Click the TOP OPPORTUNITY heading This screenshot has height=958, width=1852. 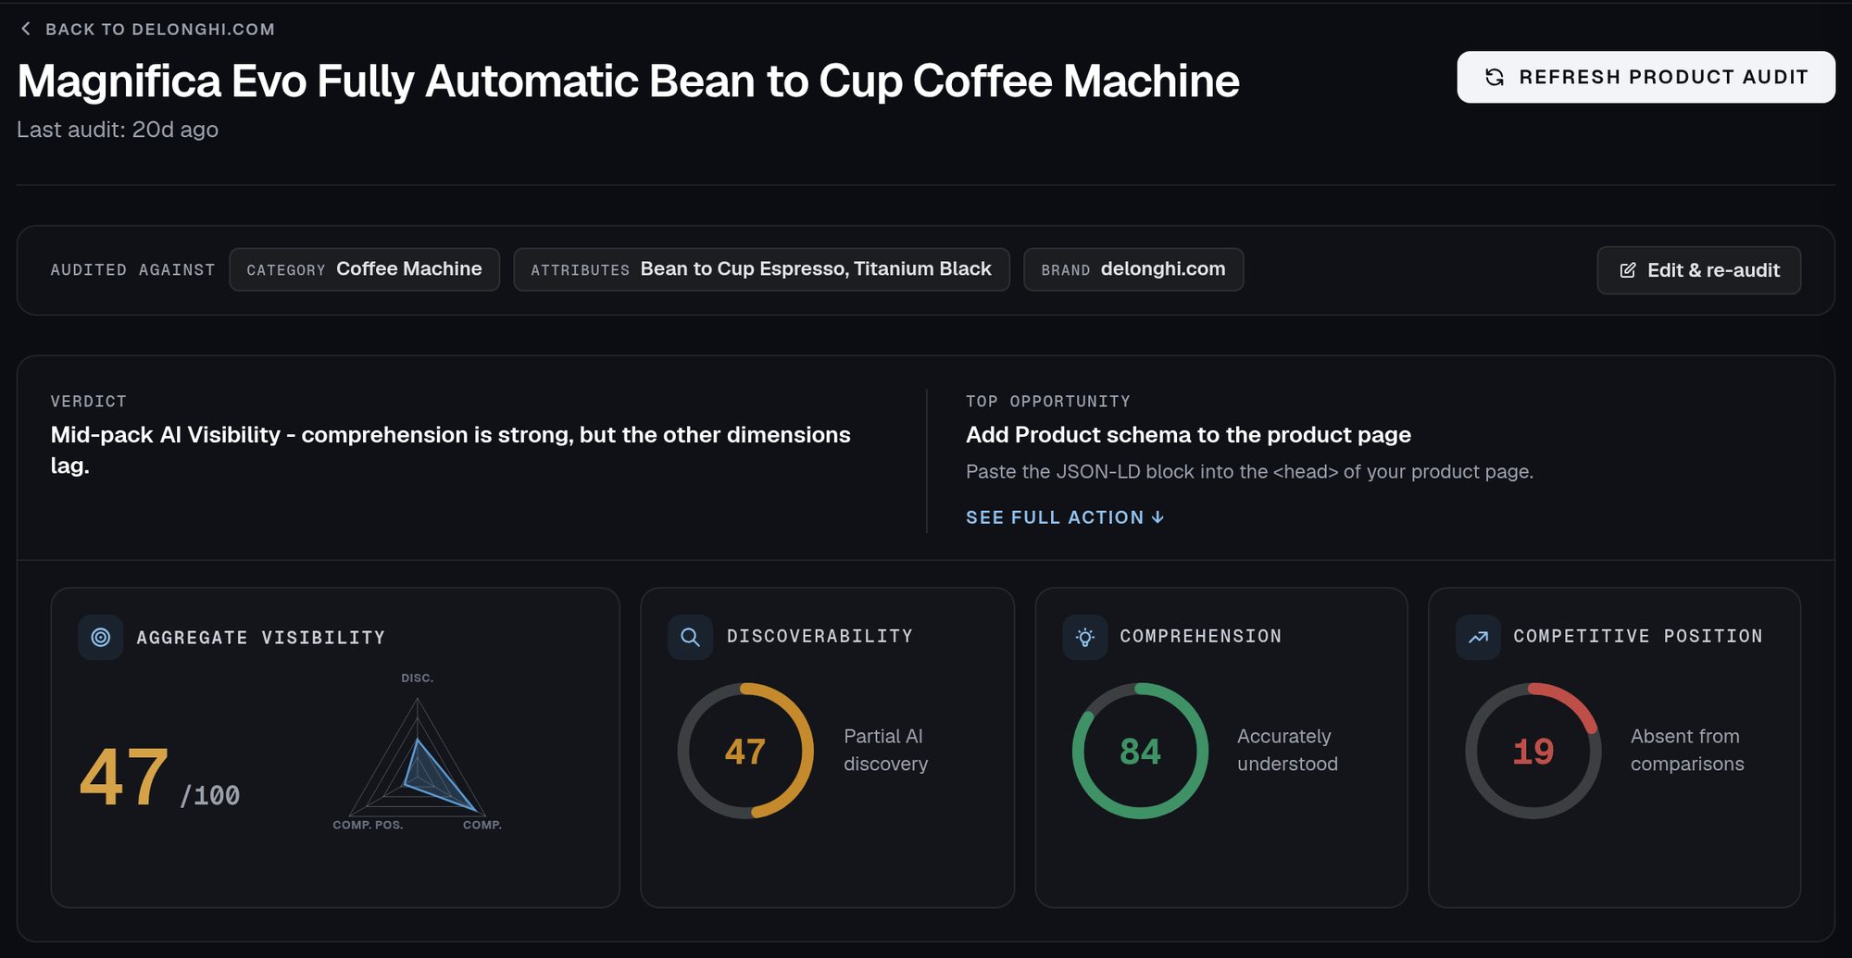tap(1048, 402)
